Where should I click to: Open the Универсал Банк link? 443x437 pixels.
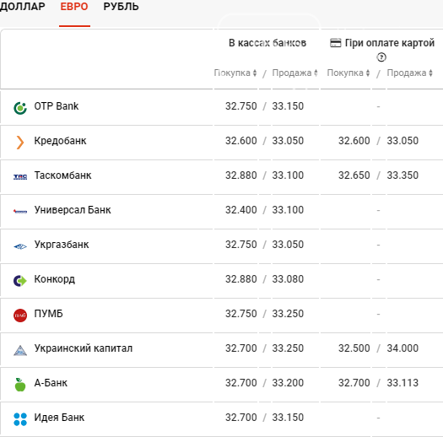[x=73, y=210]
